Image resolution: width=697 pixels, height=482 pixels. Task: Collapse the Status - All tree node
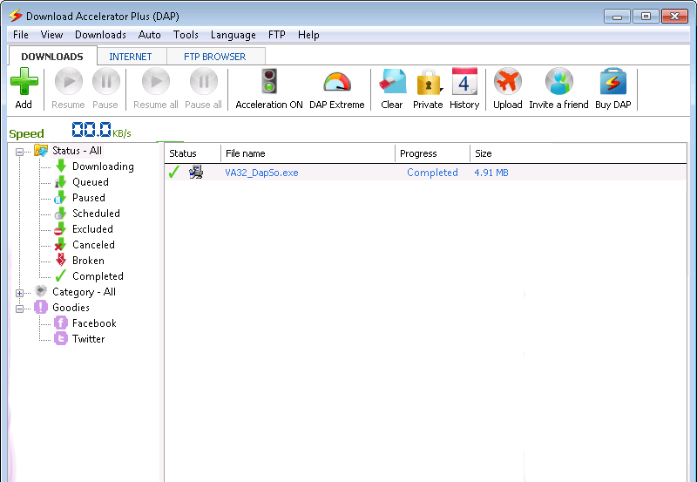(19, 152)
